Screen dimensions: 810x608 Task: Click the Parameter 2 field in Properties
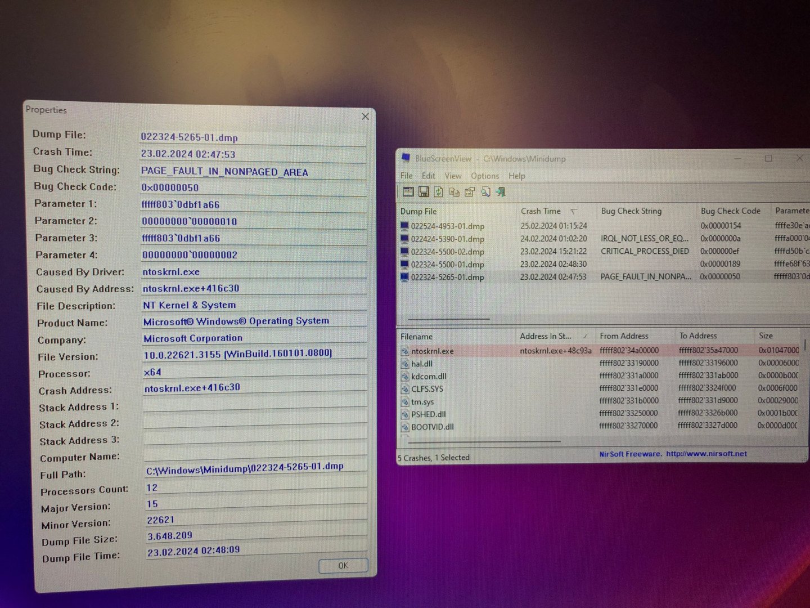tap(254, 221)
